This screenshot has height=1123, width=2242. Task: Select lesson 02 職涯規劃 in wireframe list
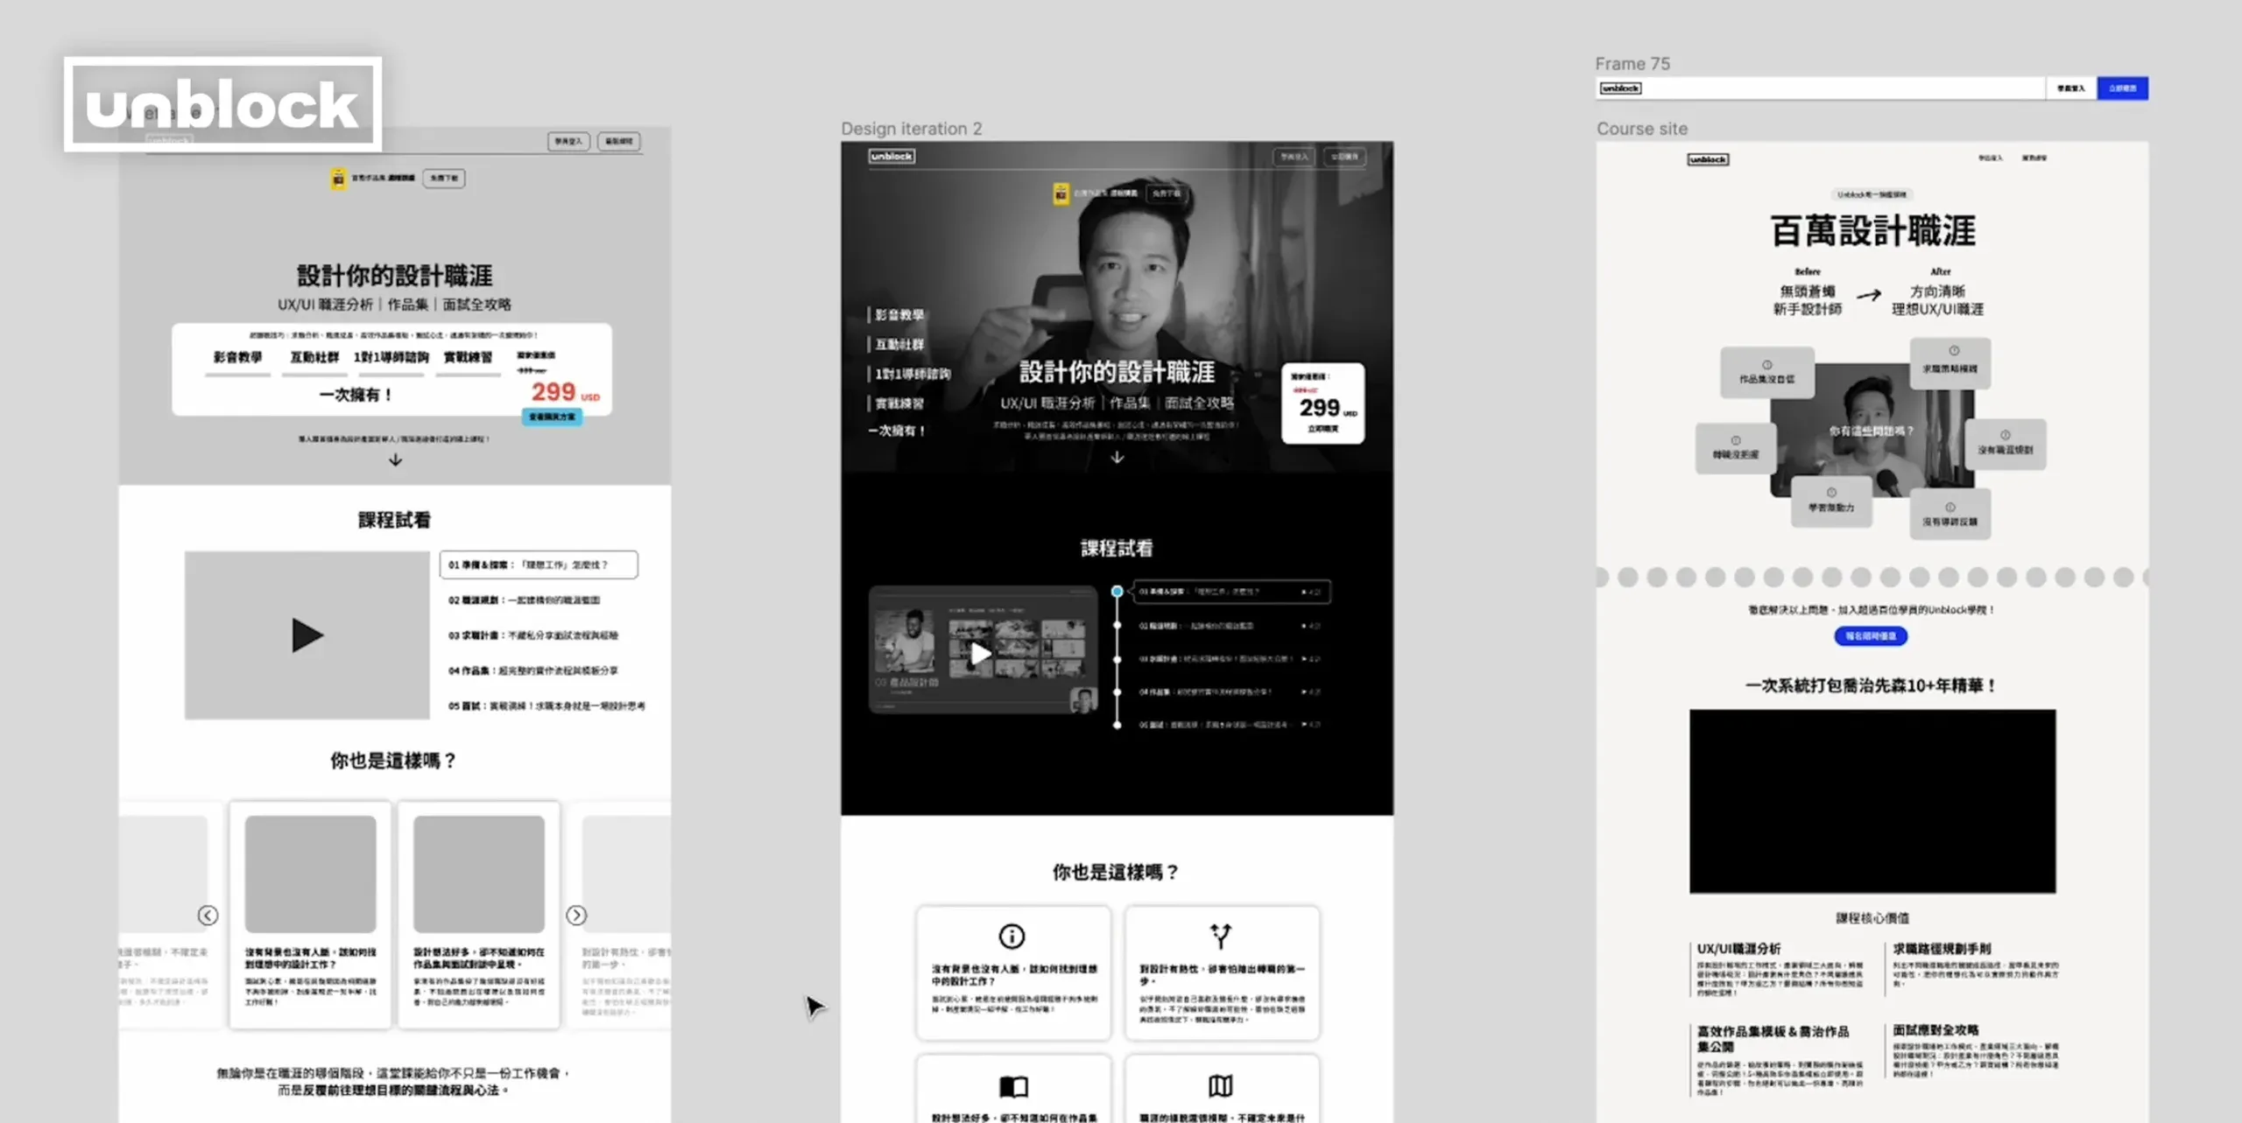tap(525, 600)
